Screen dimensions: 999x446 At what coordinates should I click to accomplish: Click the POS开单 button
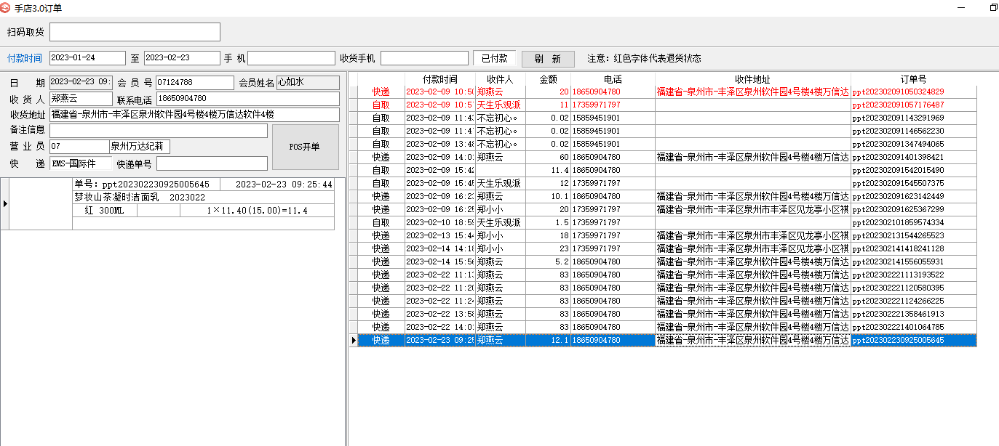coord(305,147)
